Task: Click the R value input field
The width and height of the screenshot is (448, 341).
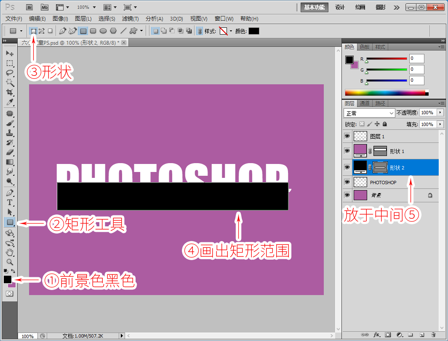Action: [x=416, y=58]
